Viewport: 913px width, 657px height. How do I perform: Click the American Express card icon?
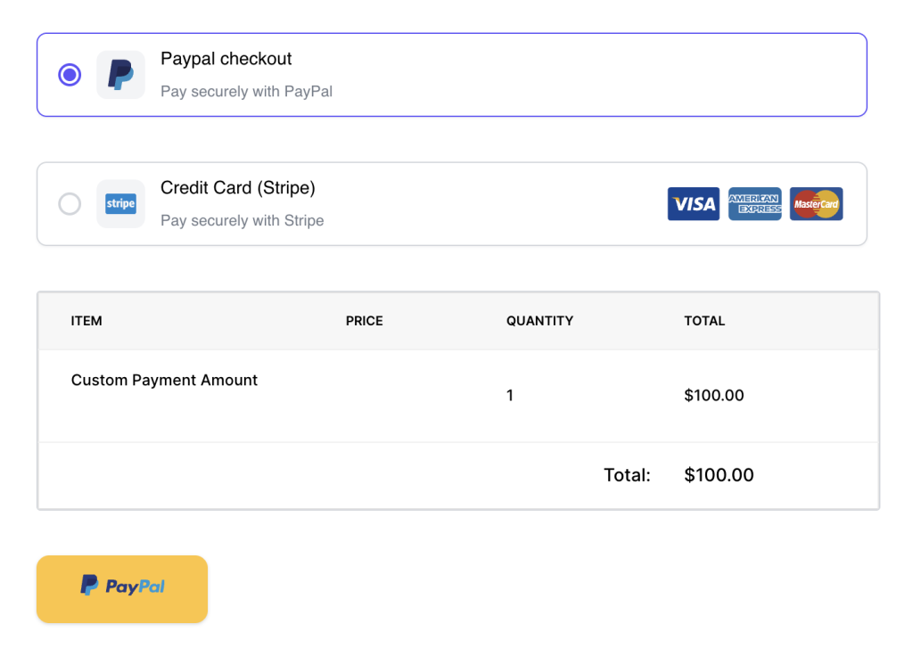pyautogui.click(x=754, y=203)
